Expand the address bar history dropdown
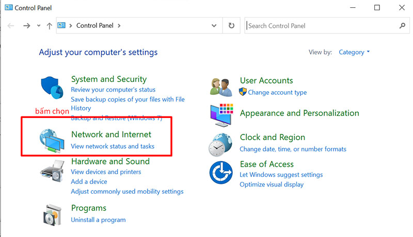 [214, 25]
